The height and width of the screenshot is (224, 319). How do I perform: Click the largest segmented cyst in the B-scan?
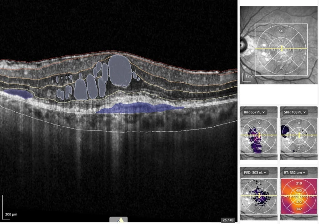tap(120, 70)
